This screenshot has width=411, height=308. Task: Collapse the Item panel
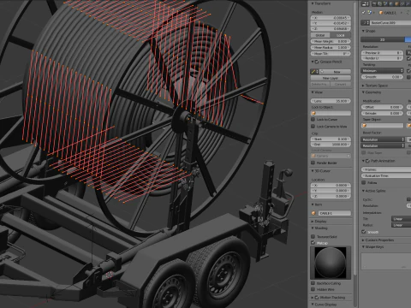pos(313,204)
